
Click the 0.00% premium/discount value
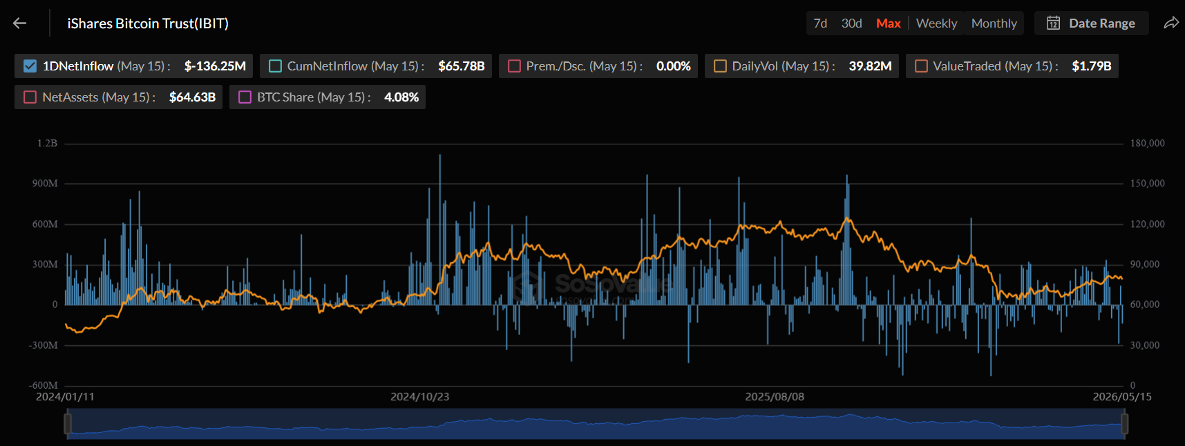[x=674, y=66]
